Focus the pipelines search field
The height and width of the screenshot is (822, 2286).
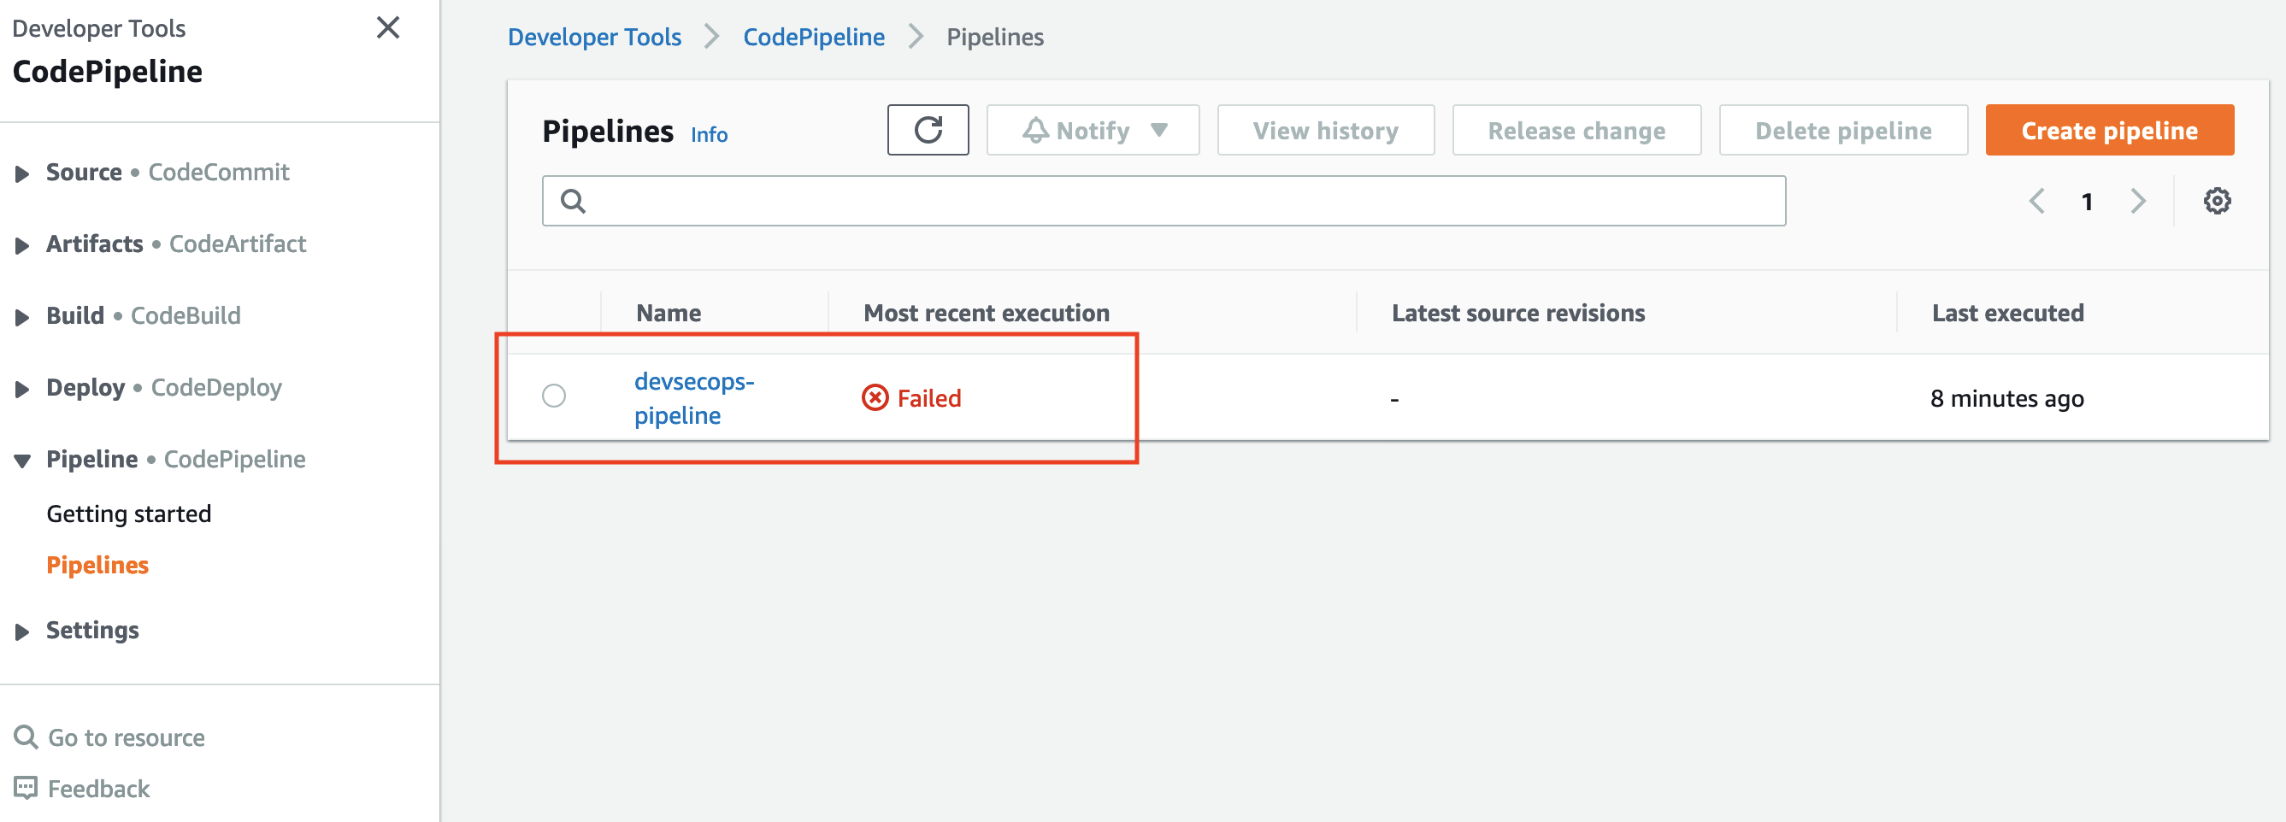click(1164, 202)
